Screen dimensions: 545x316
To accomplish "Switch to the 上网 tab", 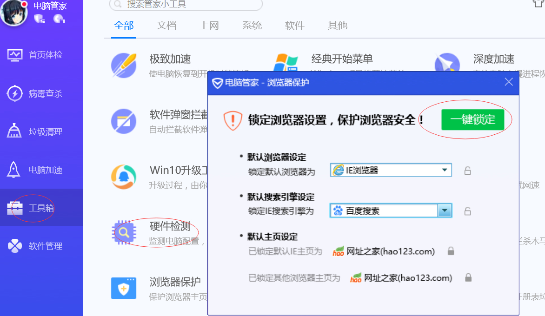I will pos(209,26).
